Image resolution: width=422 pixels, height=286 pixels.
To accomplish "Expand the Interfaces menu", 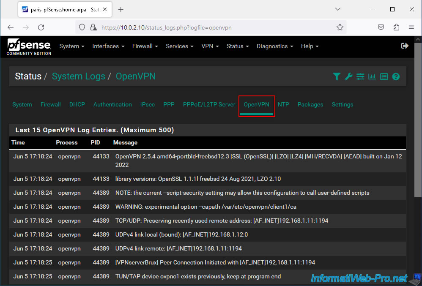I will pyautogui.click(x=109, y=46).
